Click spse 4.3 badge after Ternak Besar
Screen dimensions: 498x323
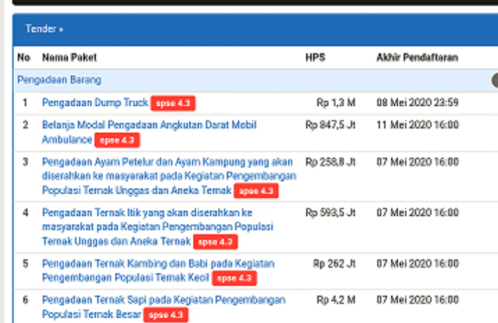click(166, 315)
